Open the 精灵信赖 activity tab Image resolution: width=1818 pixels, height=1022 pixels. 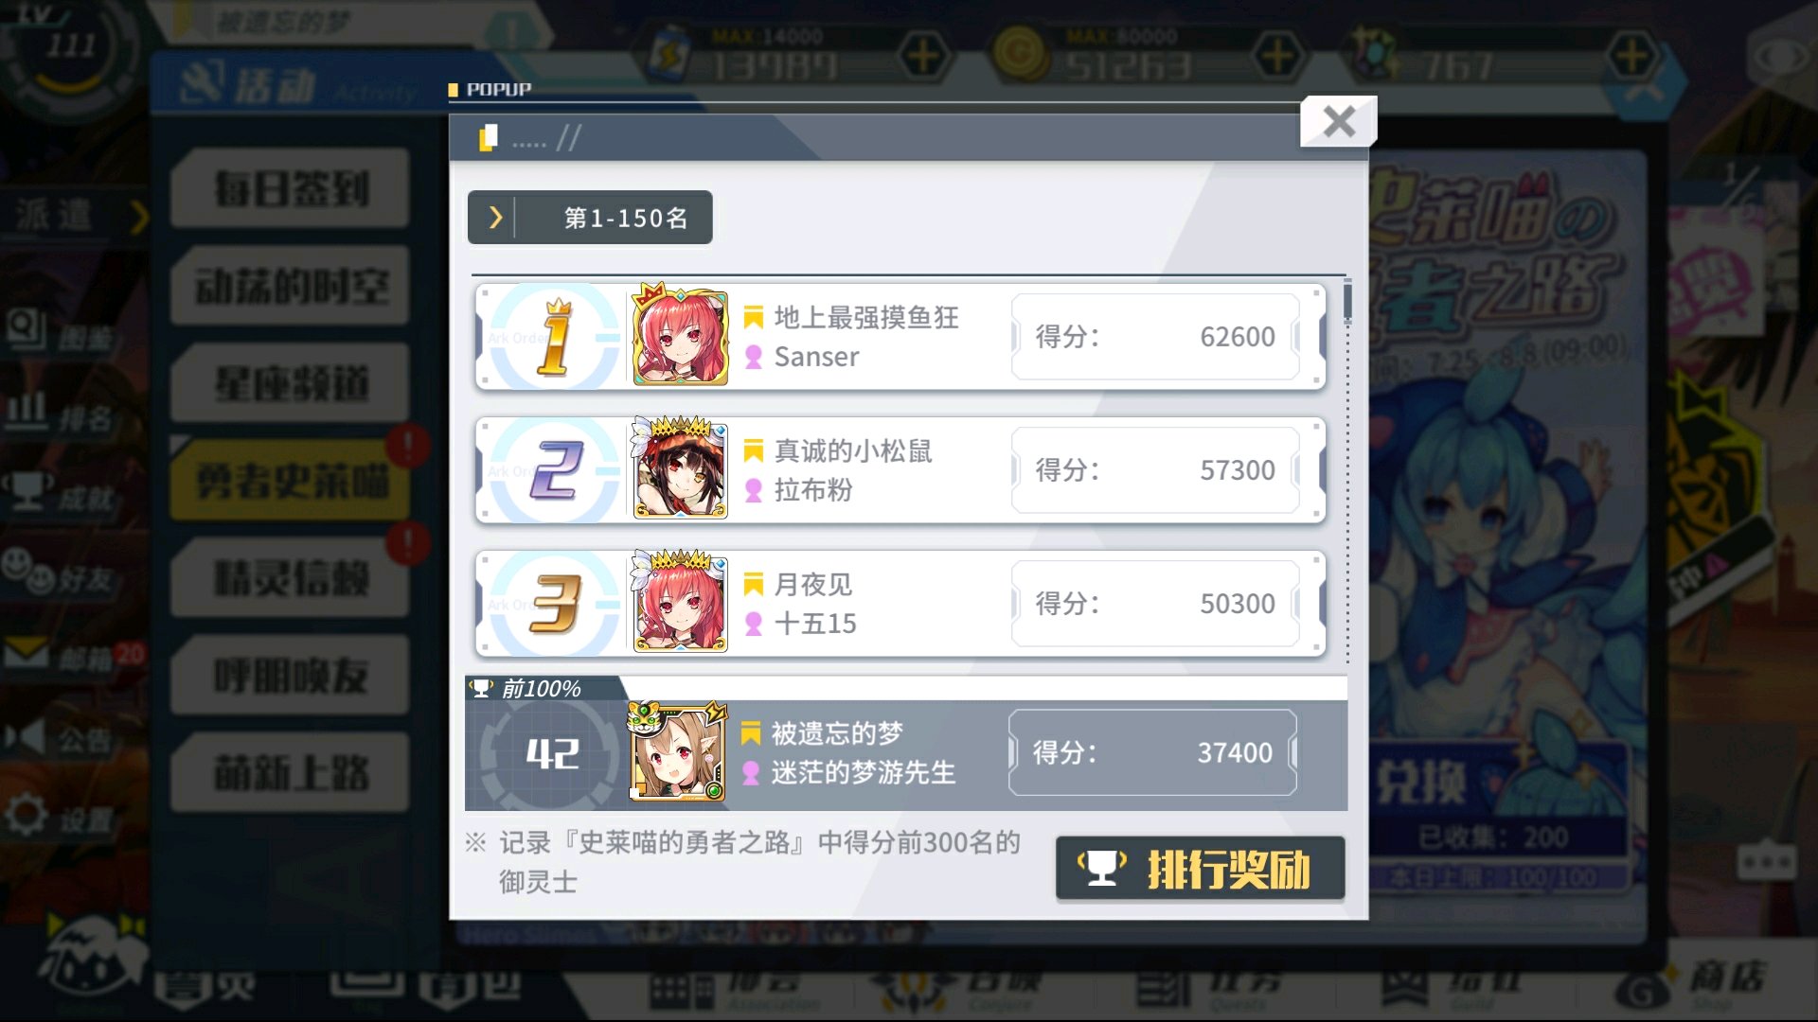coord(291,578)
